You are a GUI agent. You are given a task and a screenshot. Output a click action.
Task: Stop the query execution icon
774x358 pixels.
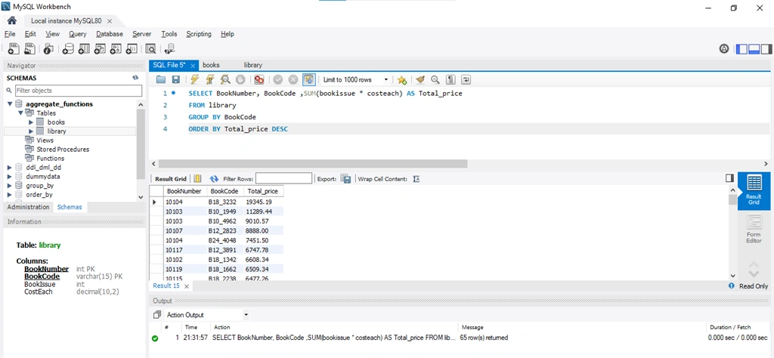click(240, 79)
